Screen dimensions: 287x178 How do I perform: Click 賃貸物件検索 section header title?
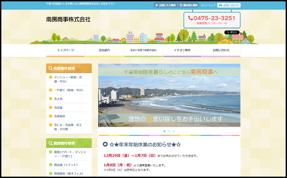pyautogui.click(x=64, y=143)
